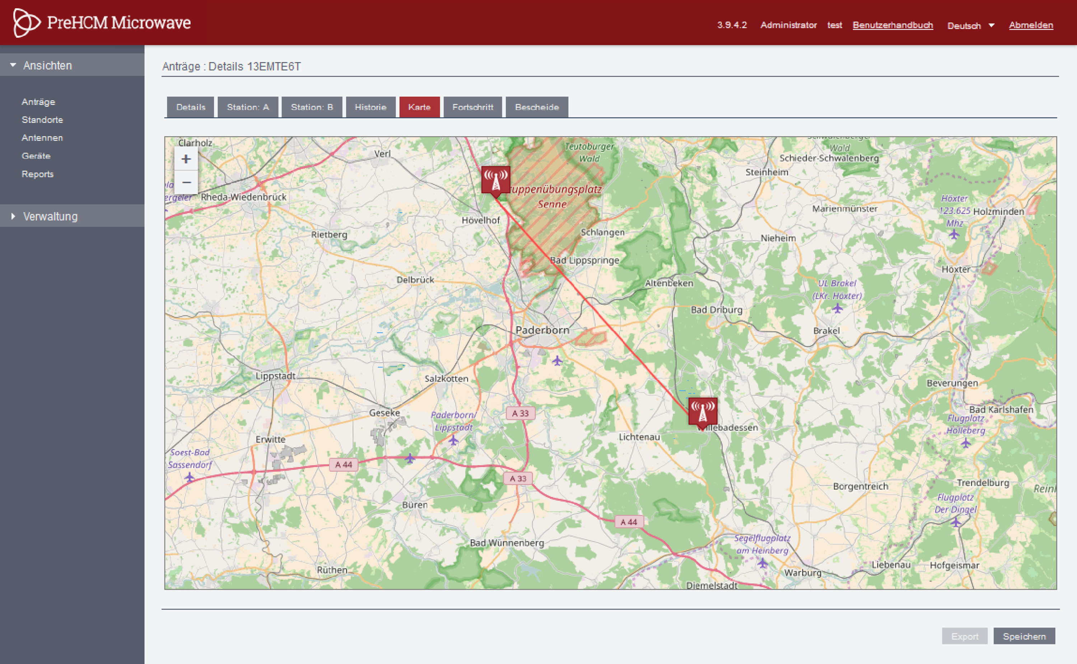Viewport: 1077px width, 664px height.
Task: Click the Büren label on map
Action: [415, 505]
